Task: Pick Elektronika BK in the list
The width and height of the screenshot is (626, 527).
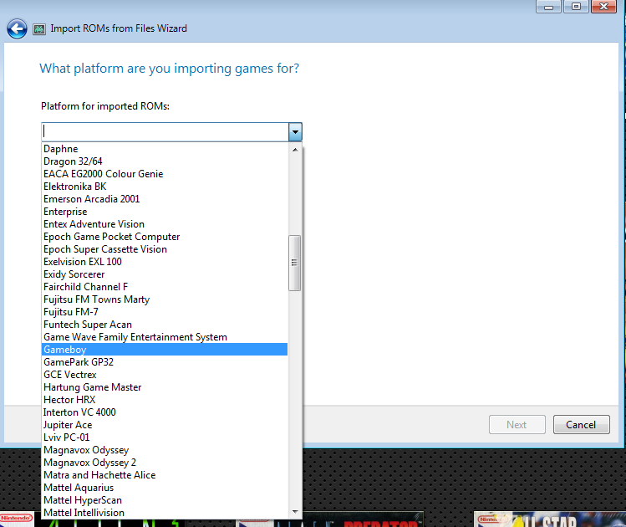Action: point(165,187)
